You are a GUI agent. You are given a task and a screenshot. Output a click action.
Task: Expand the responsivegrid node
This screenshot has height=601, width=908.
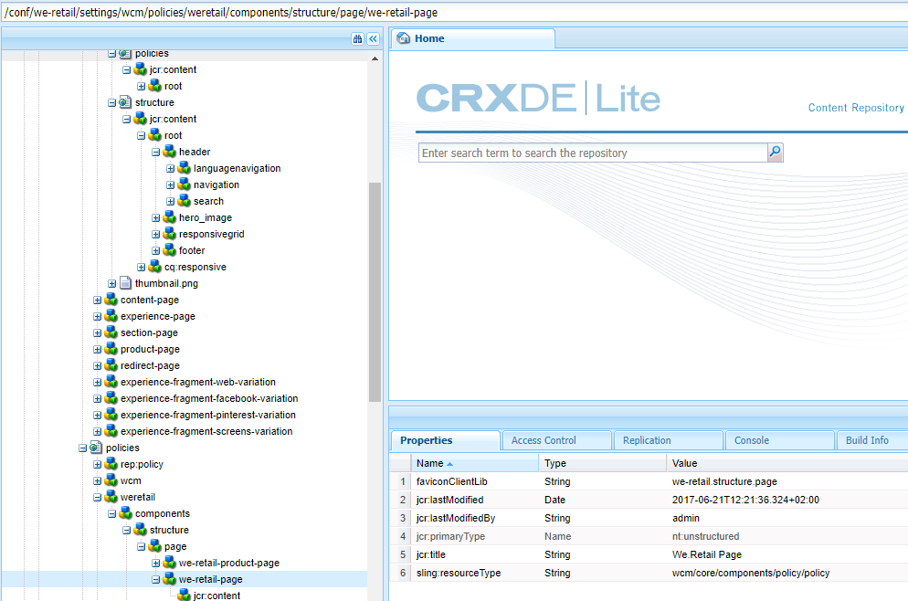click(156, 234)
